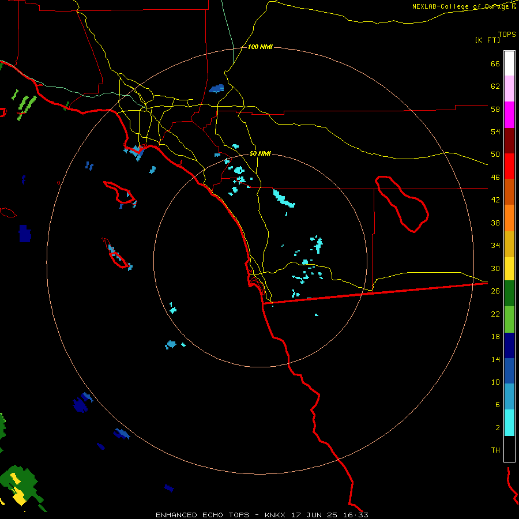
Task: Click the gold 38 K FT legend swatch
Action: (509, 244)
